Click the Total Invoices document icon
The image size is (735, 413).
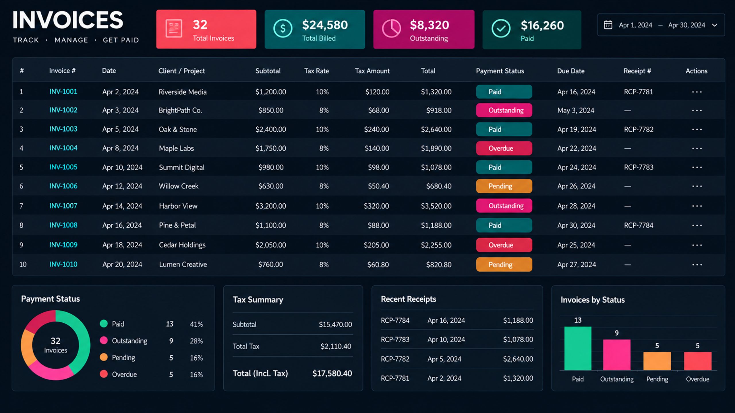coord(174,28)
